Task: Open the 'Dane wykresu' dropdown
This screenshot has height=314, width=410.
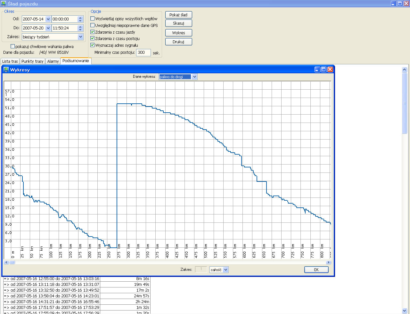Action: [x=194, y=77]
